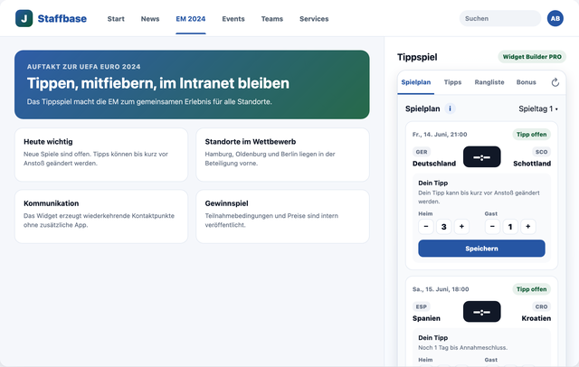This screenshot has width=579, height=367.
Task: Click the Gast score value 1
Action: pos(510,227)
